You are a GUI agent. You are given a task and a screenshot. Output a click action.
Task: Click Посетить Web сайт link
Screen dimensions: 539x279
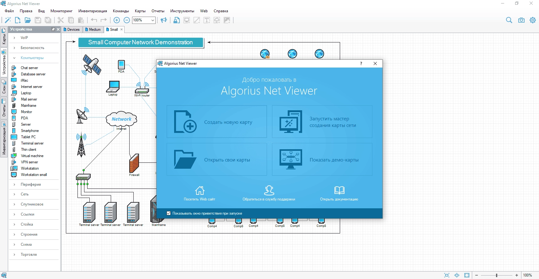coord(200,193)
